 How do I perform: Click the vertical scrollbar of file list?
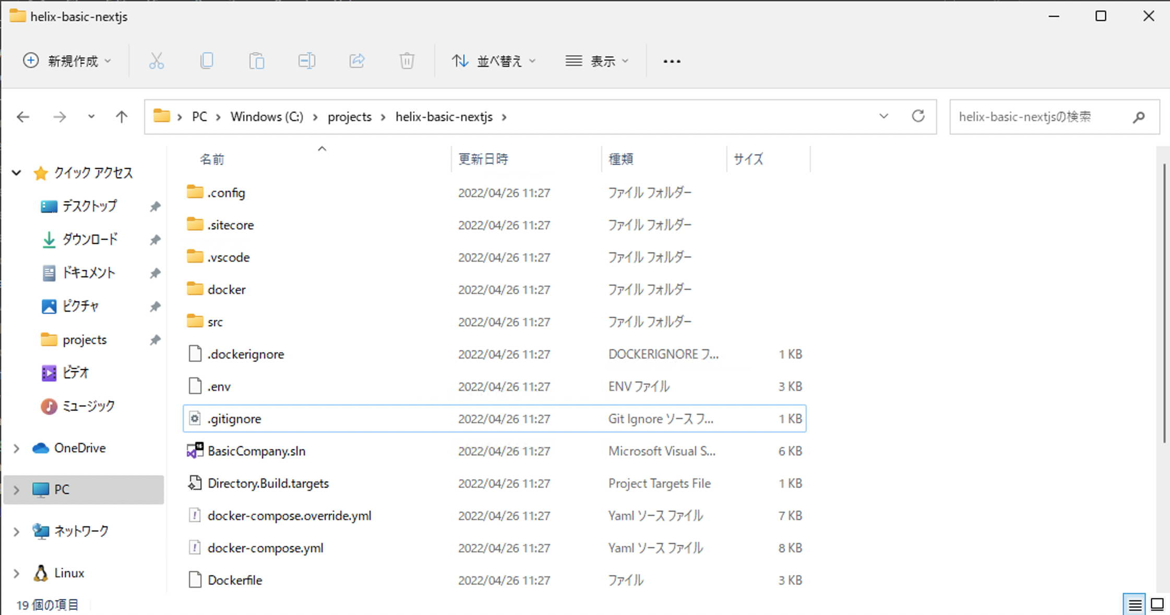pos(1164,303)
